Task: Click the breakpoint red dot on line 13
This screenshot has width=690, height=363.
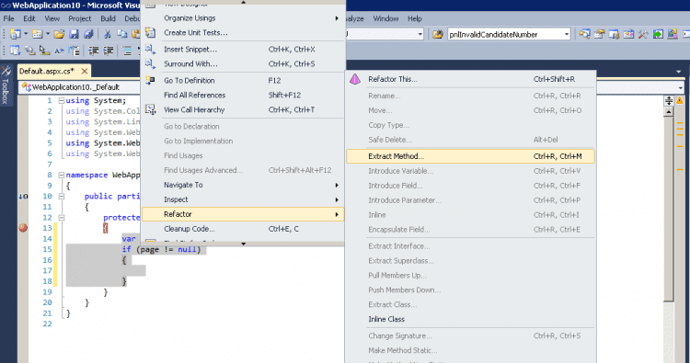Action: point(23,228)
